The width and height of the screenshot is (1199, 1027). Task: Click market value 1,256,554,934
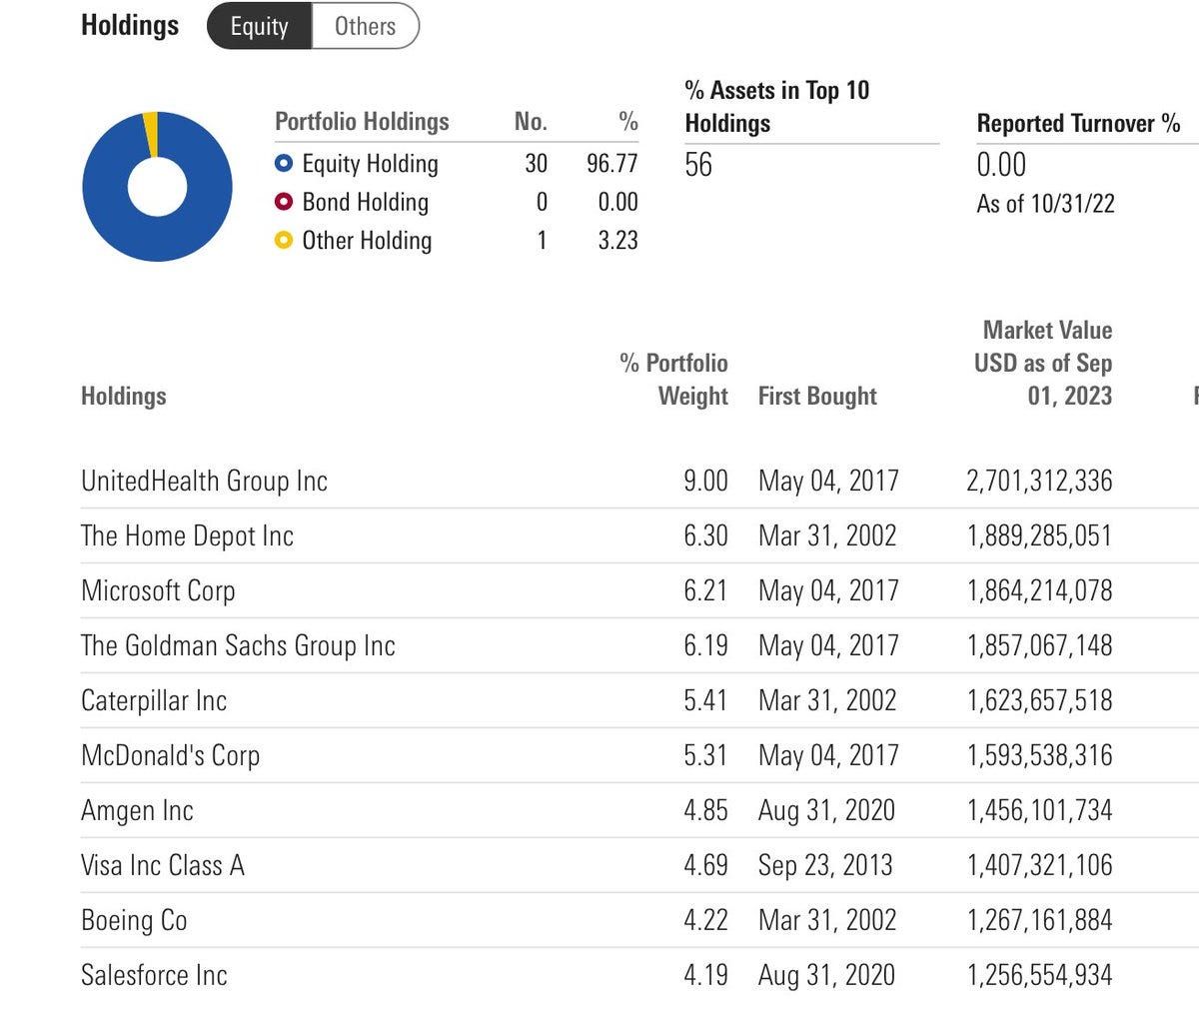point(1039,975)
